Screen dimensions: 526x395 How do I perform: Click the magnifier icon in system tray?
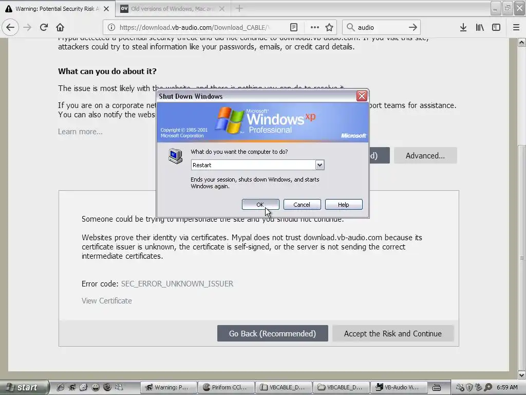click(x=489, y=387)
